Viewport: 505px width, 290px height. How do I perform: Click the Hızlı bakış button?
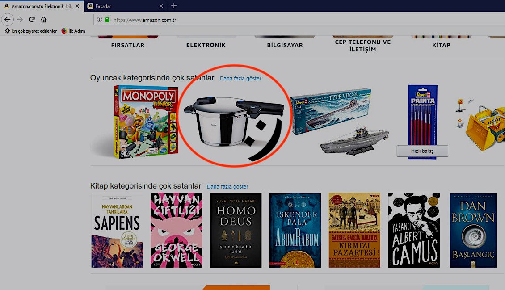(422, 151)
